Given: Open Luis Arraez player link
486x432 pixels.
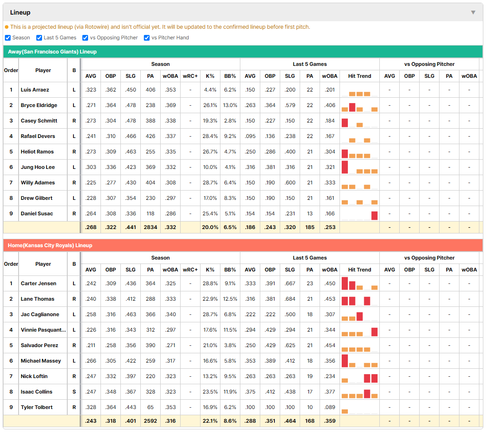Looking at the screenshot, I should [x=35, y=90].
